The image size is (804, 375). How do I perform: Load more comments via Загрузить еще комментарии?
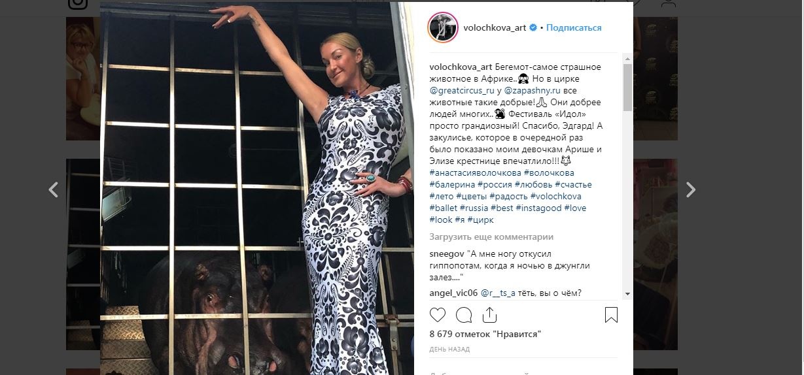pos(491,236)
